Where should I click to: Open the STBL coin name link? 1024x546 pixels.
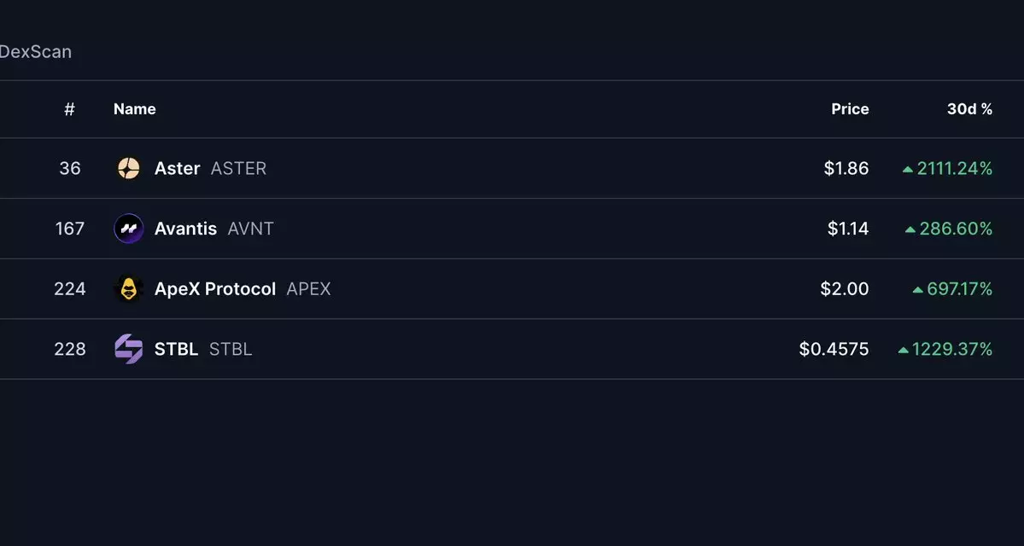point(176,349)
